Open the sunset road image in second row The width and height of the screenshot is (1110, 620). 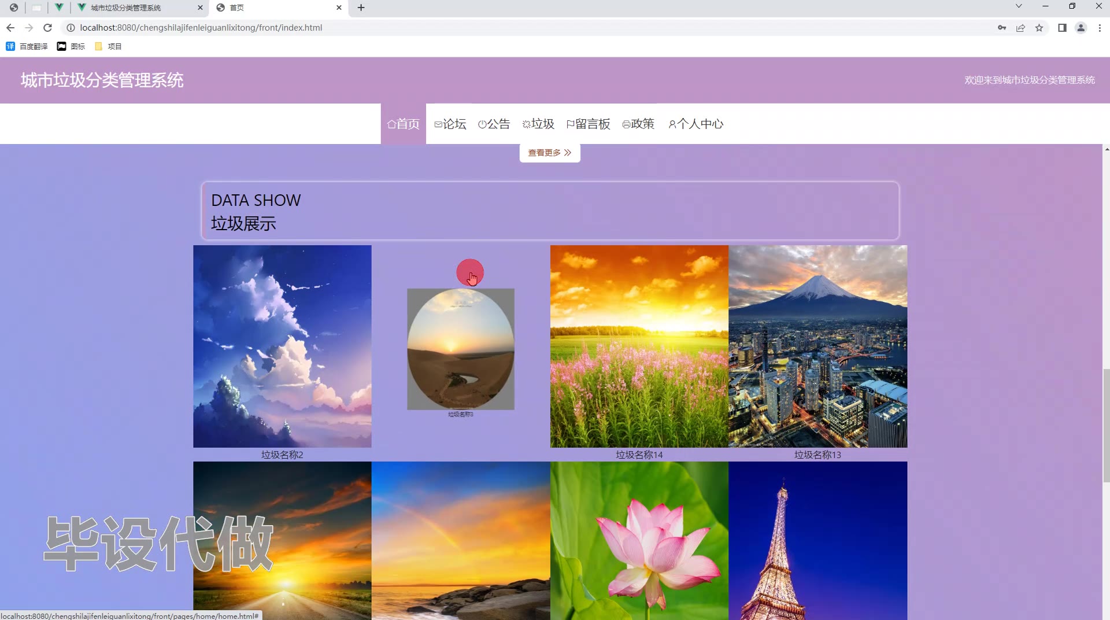(282, 541)
